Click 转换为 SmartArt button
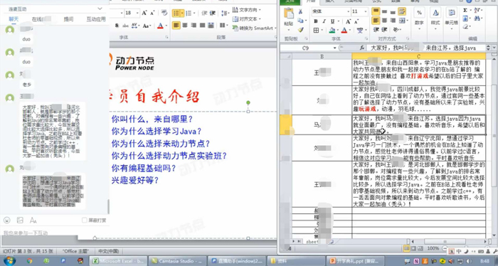498x266 pixels. (254, 28)
